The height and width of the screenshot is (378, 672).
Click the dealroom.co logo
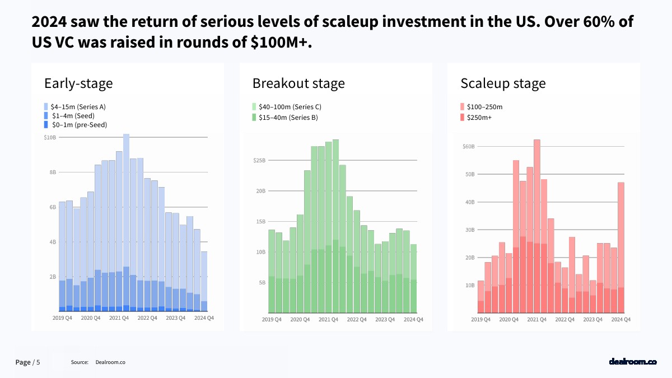(632, 362)
